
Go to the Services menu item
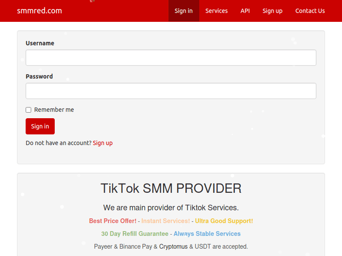point(216,11)
